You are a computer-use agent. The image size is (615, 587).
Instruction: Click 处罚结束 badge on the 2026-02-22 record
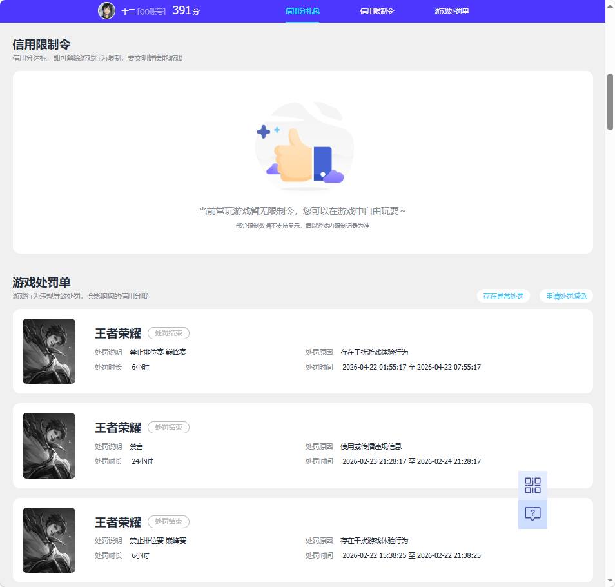(169, 521)
